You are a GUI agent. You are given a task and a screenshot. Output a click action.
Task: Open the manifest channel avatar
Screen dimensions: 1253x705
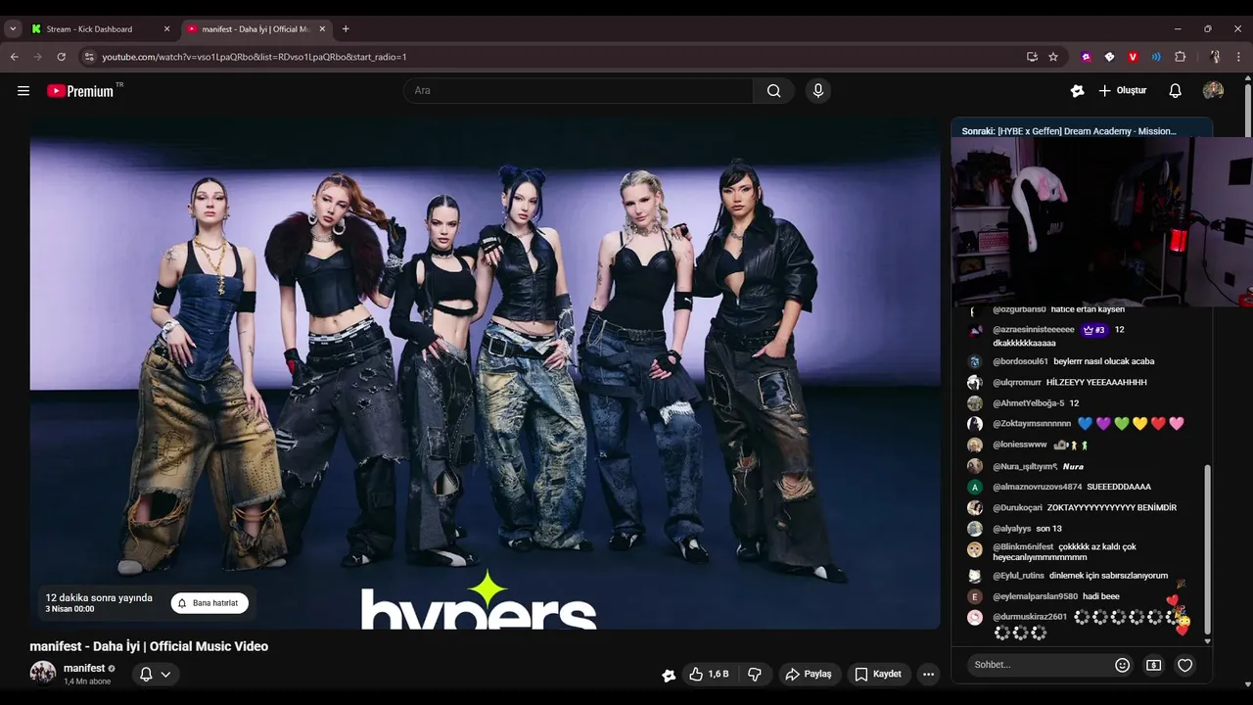click(x=43, y=674)
